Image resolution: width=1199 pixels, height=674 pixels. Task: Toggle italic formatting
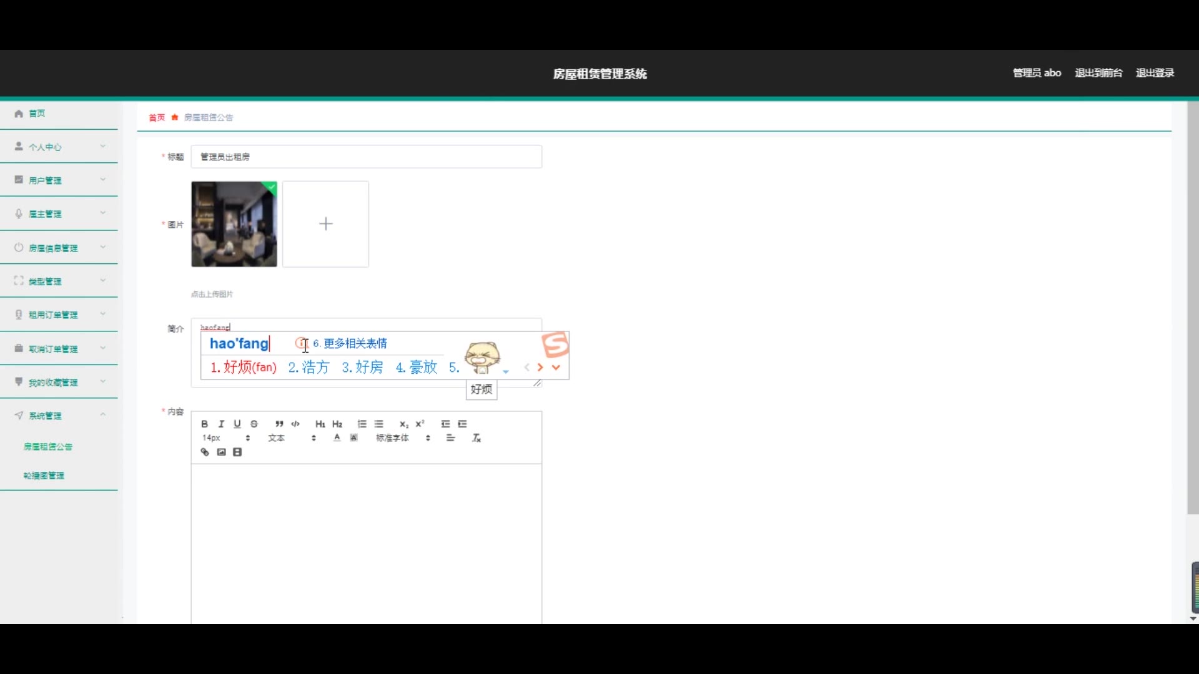tap(220, 424)
